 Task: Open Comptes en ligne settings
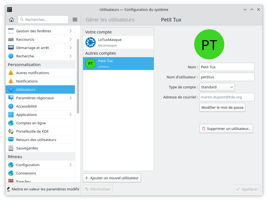pyautogui.click(x=40, y=123)
